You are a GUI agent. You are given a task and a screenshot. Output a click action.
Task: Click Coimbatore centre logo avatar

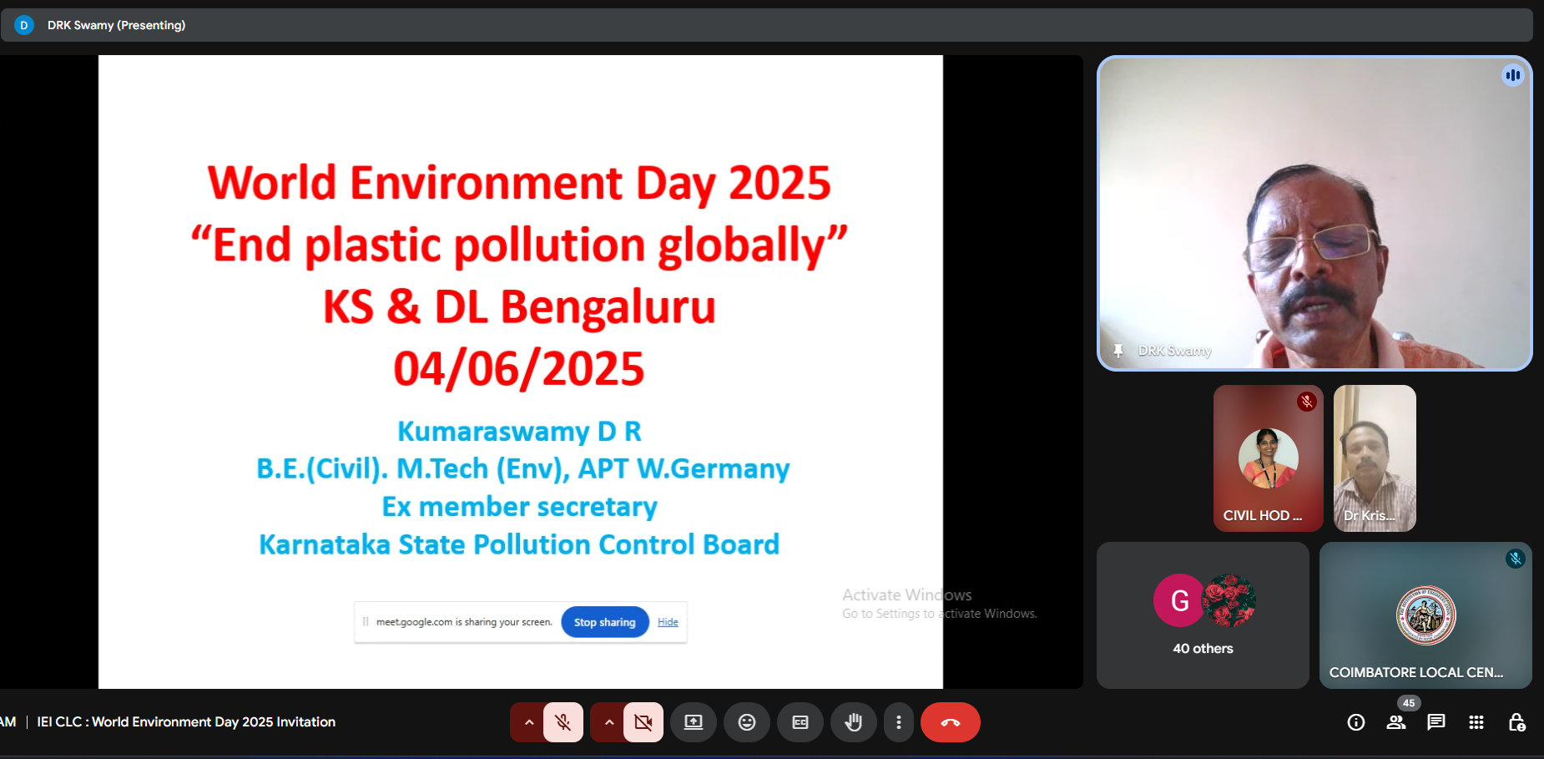pyautogui.click(x=1426, y=615)
